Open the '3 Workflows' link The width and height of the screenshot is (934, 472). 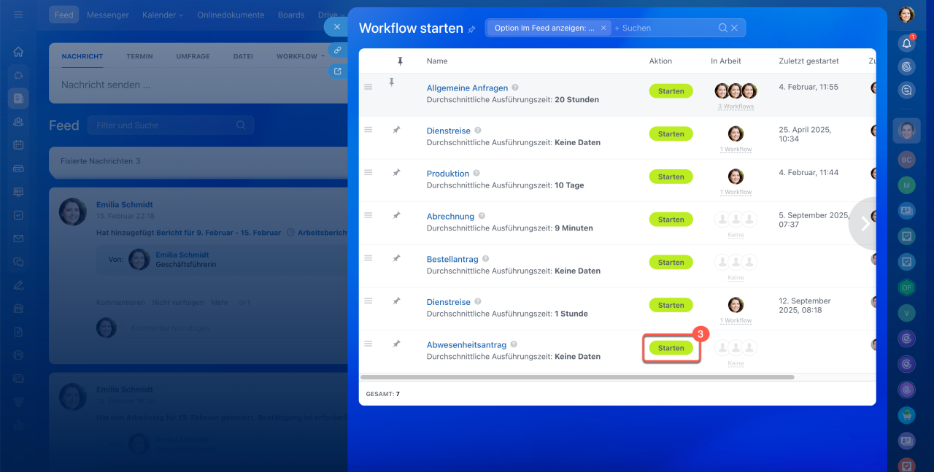pyautogui.click(x=736, y=107)
